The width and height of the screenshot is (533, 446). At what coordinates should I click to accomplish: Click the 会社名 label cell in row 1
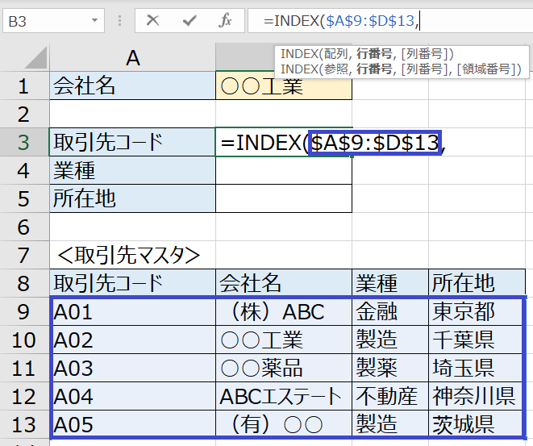coord(132,85)
